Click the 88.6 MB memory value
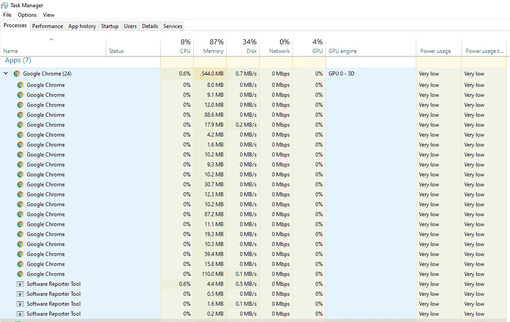510x322 pixels. (x=214, y=115)
